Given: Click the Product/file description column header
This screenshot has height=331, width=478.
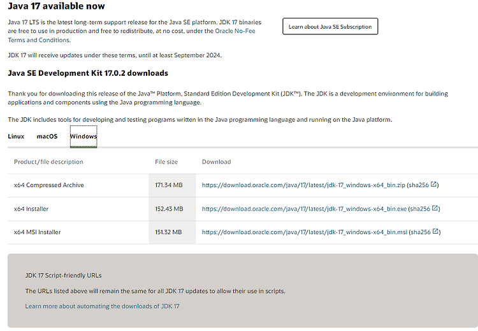Looking at the screenshot, I should (x=48, y=162).
